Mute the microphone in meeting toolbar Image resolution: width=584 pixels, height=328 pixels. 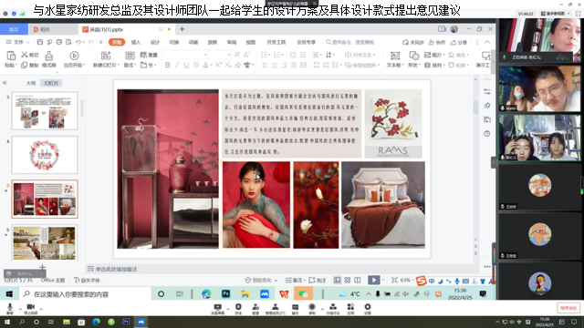coord(10,309)
